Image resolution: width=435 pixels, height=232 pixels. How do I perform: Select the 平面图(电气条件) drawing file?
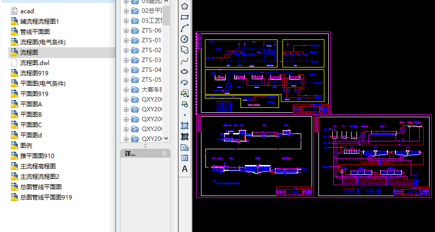(x=38, y=83)
